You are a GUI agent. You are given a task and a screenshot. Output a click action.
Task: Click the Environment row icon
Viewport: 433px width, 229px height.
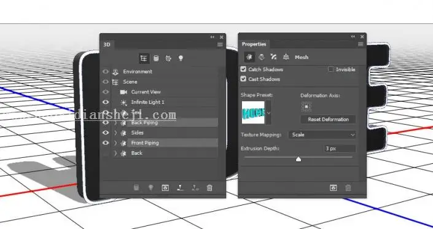pos(115,72)
